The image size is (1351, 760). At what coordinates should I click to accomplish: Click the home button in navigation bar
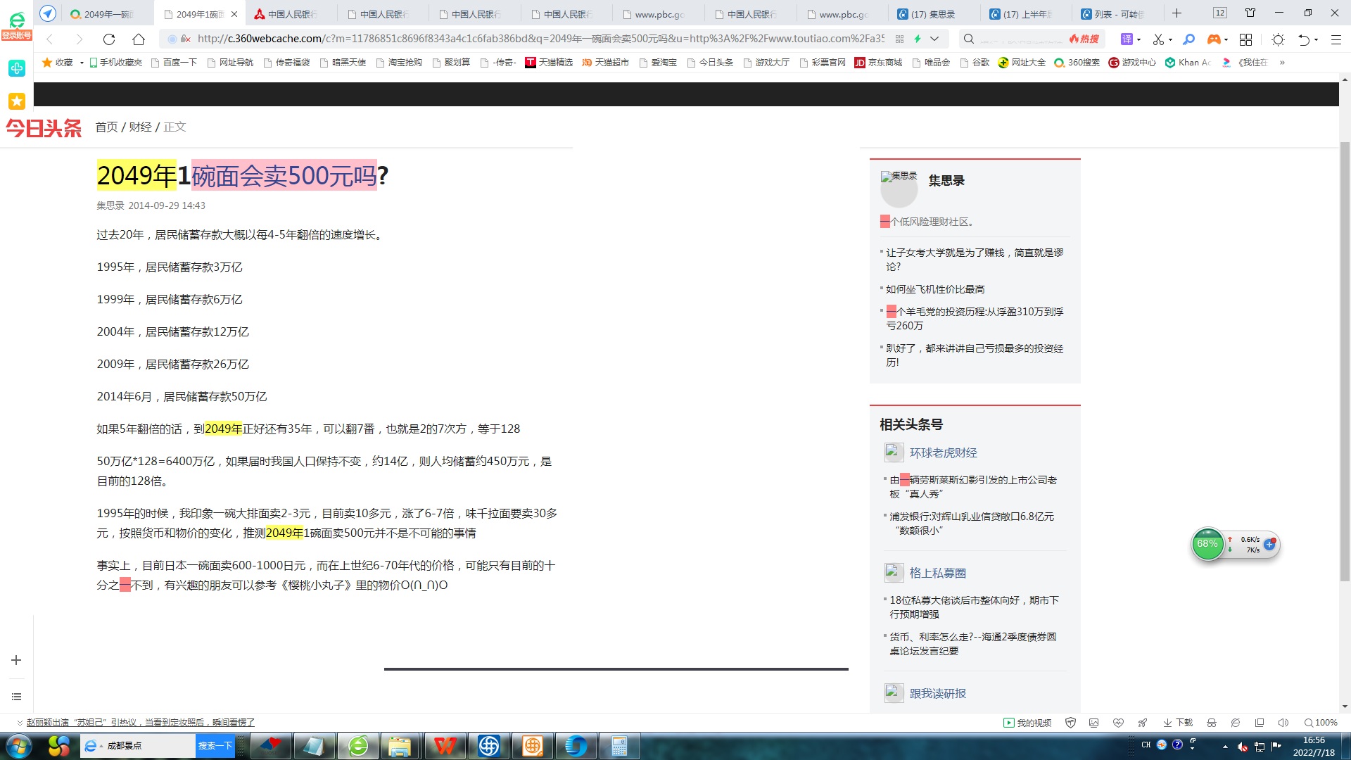[x=139, y=39]
